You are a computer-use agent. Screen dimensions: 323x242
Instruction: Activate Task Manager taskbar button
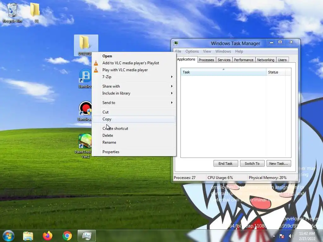point(87,236)
